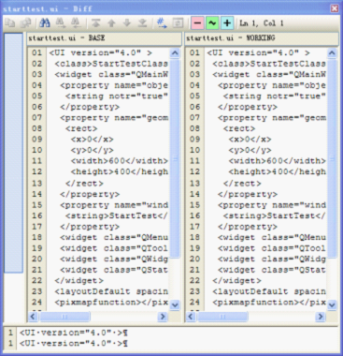Toggle the green tilde changed-lines button

[212, 23]
